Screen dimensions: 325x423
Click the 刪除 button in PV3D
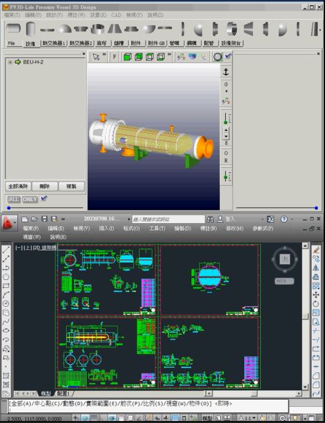pos(45,186)
